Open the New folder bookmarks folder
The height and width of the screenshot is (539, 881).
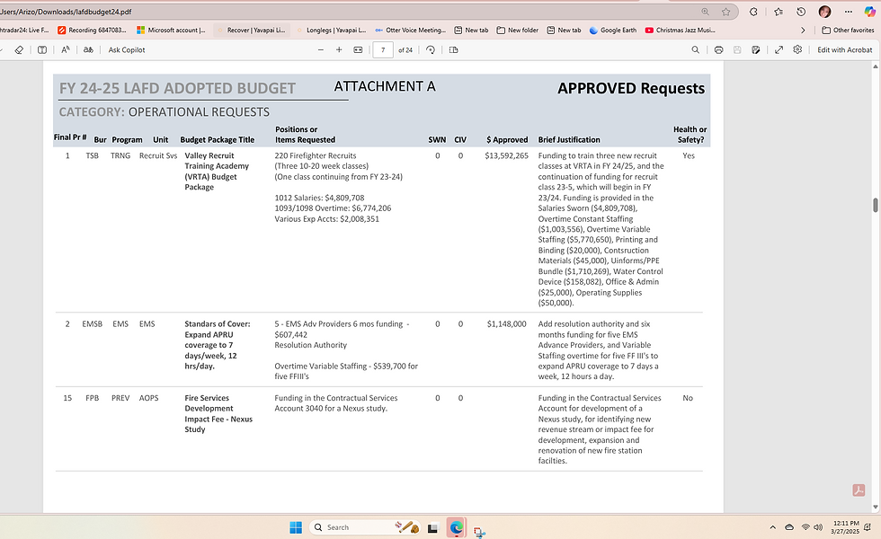pyautogui.click(x=518, y=31)
